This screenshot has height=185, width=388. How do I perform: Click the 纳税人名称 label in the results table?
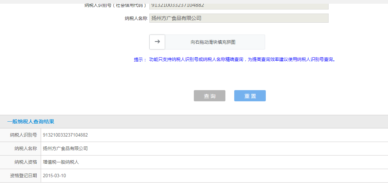pyautogui.click(x=25, y=149)
